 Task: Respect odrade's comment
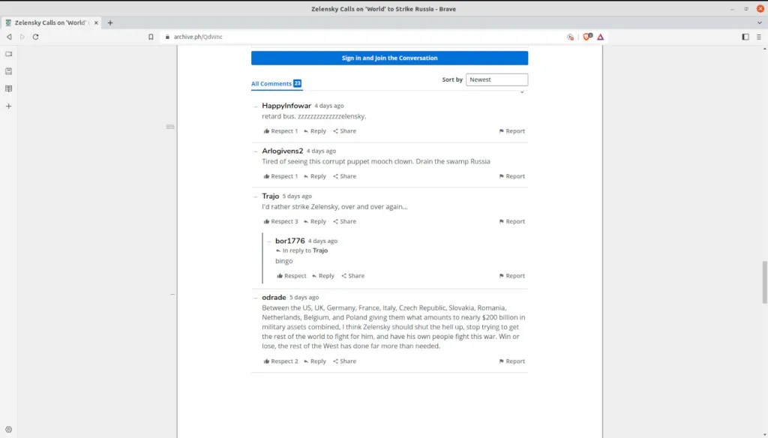(x=280, y=361)
